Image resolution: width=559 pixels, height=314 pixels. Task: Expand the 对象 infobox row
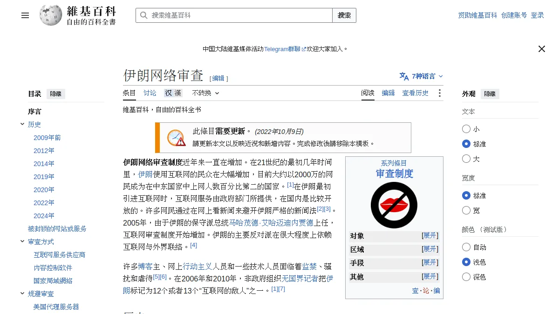[430, 235]
